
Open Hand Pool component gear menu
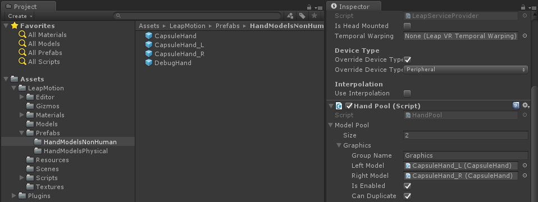[x=526, y=105]
